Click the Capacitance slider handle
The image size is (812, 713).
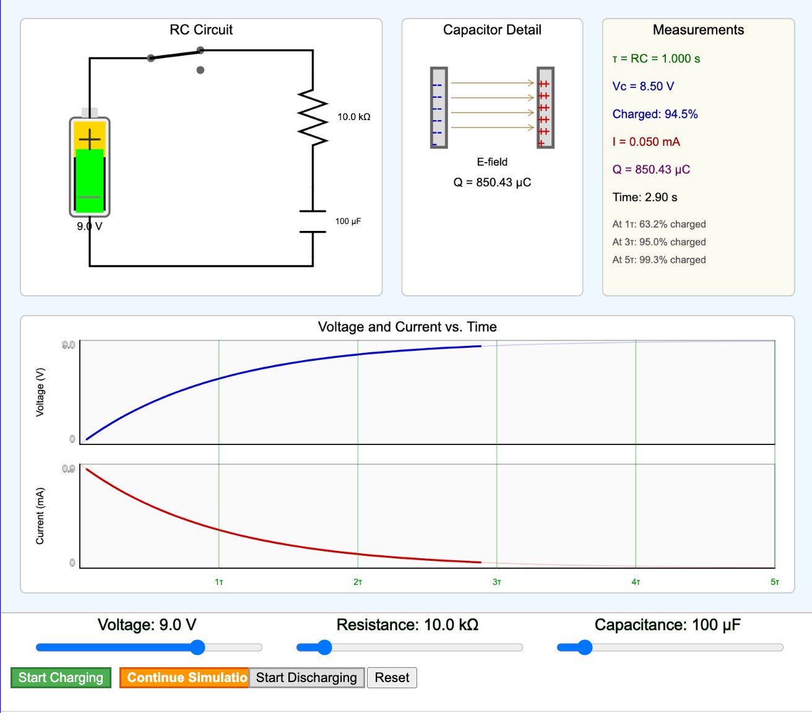pos(585,647)
